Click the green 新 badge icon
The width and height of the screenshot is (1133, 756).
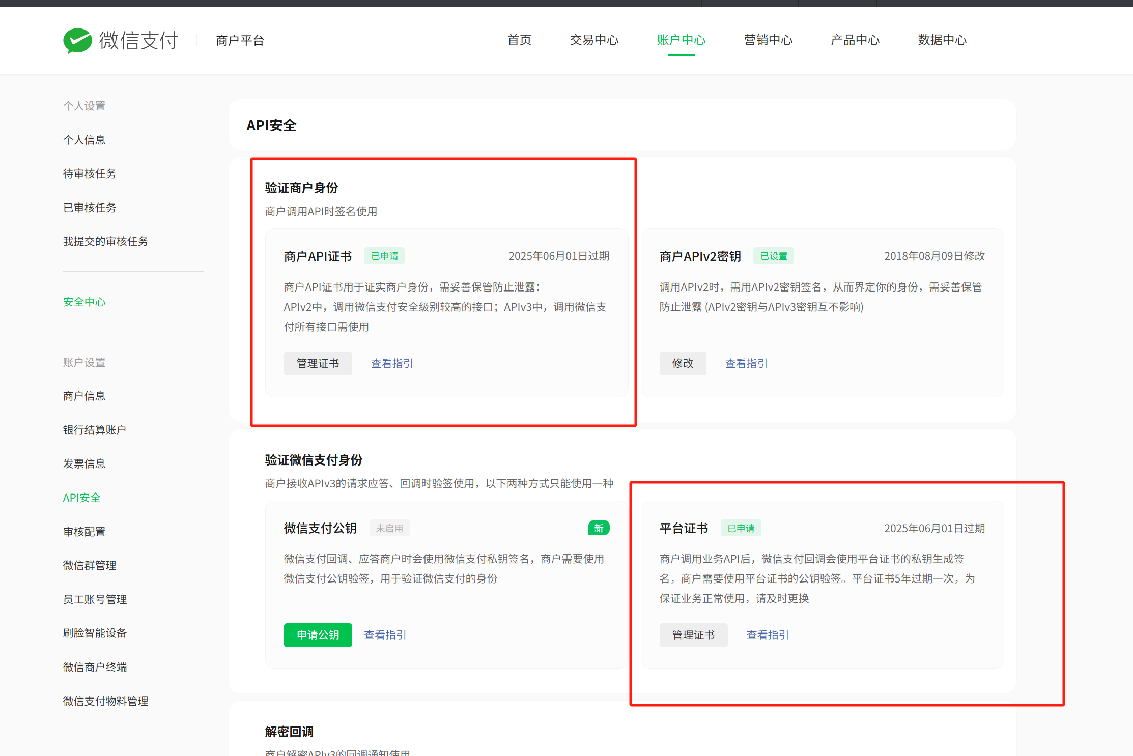tap(599, 528)
